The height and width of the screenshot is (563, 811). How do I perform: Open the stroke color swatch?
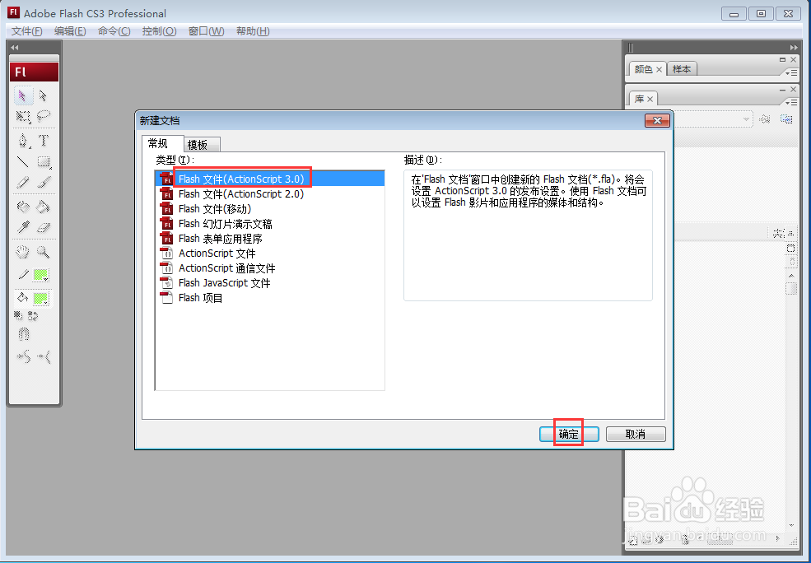pyautogui.click(x=41, y=275)
